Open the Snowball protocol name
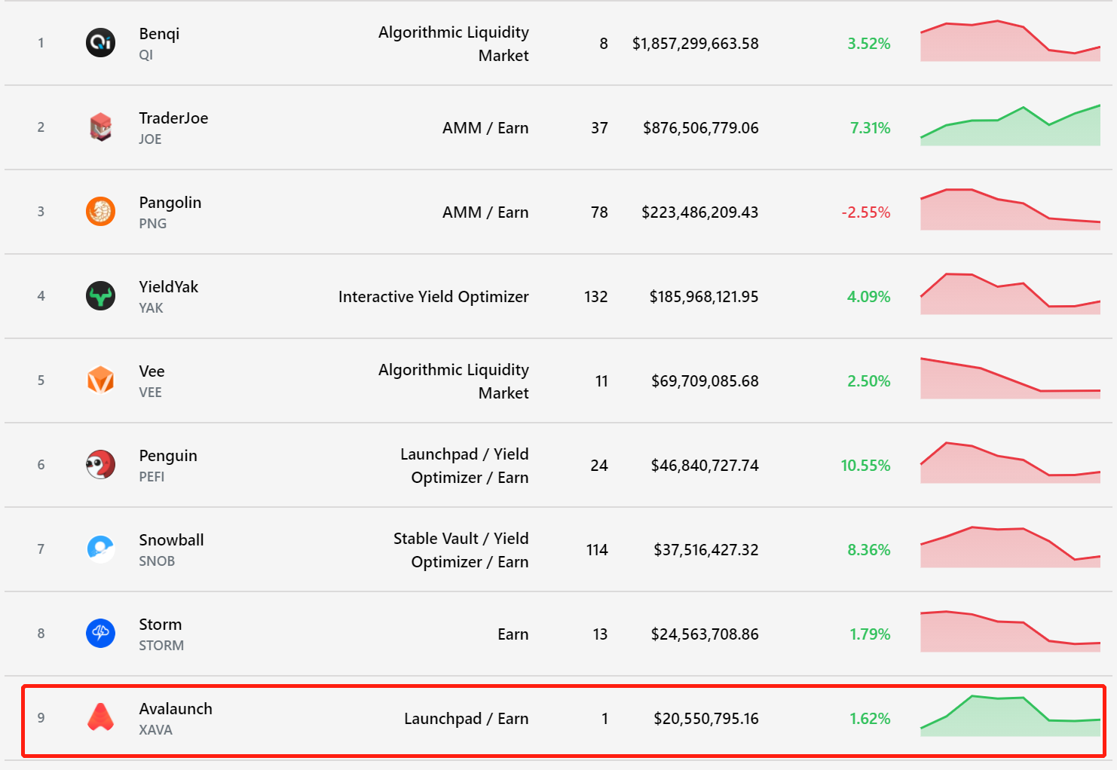This screenshot has height=770, width=1117. point(171,540)
